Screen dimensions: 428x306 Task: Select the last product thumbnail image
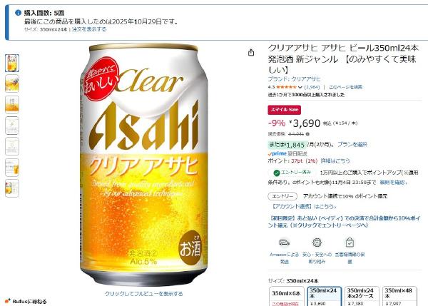pos(12,188)
